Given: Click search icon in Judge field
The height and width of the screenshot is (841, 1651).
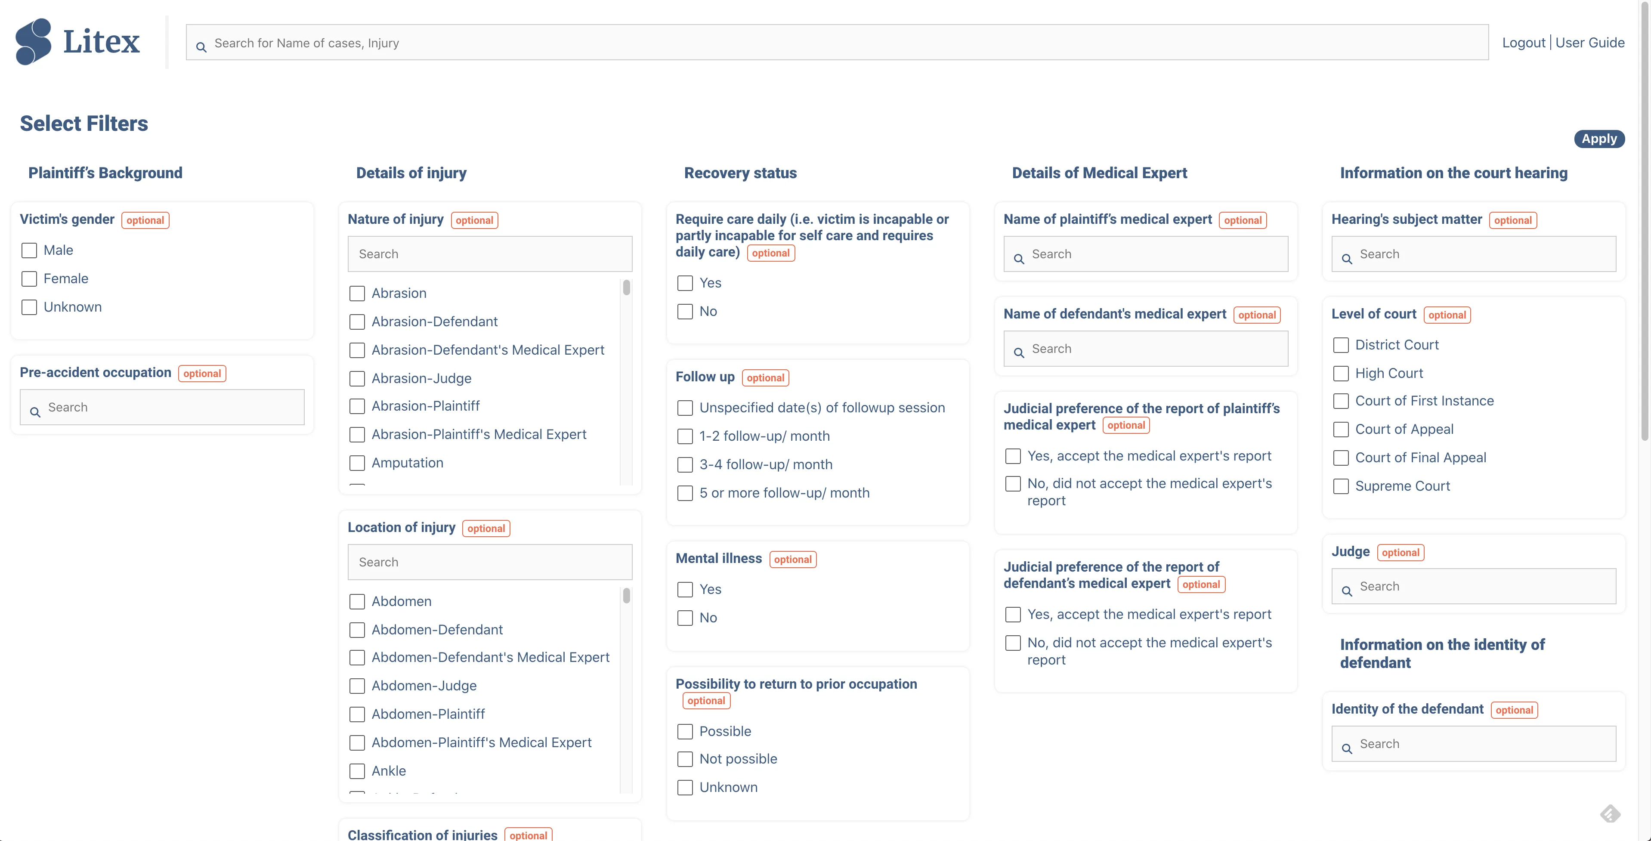Looking at the screenshot, I should (1347, 591).
